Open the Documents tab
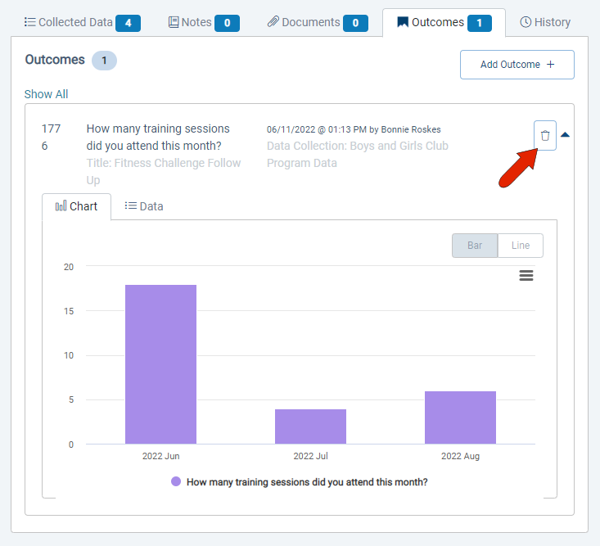 (318, 22)
